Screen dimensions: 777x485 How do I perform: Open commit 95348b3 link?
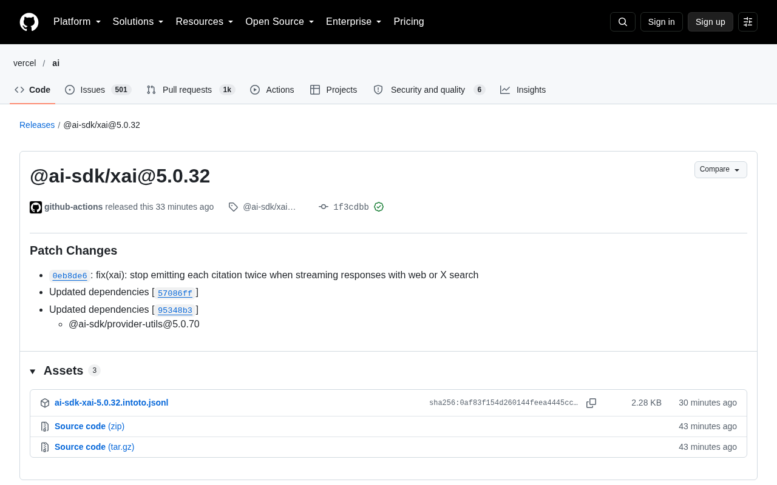(x=175, y=310)
